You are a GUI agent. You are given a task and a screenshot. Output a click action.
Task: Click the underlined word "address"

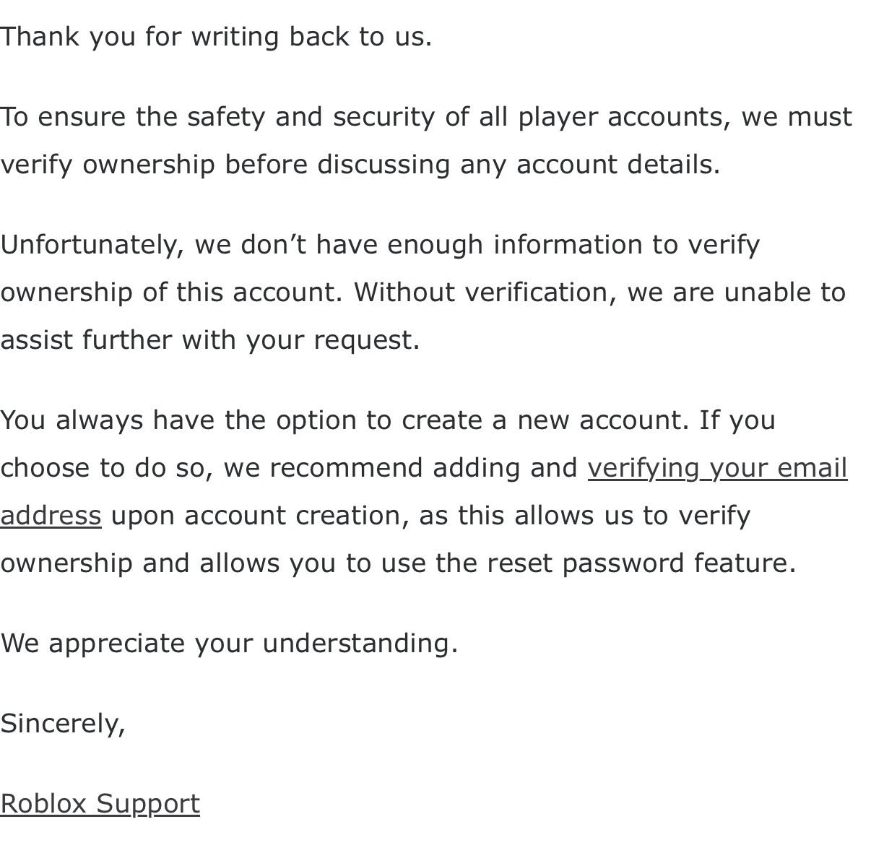[51, 516]
